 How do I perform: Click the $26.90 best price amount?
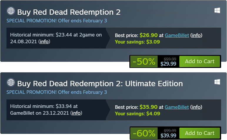[149, 35]
